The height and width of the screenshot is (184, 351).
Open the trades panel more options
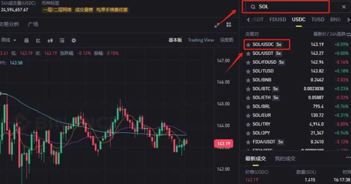pyautogui.click(x=348, y=158)
